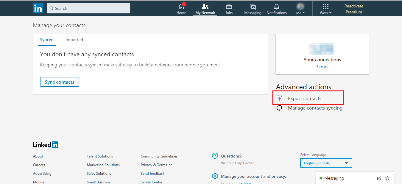The height and width of the screenshot is (184, 402).
Task: Switch to the Synced tab
Action: [47, 40]
